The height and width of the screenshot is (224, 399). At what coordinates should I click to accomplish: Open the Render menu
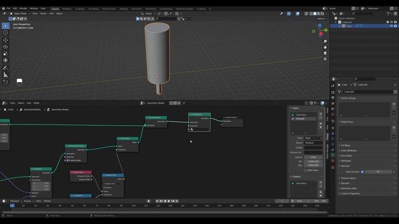[23, 8]
